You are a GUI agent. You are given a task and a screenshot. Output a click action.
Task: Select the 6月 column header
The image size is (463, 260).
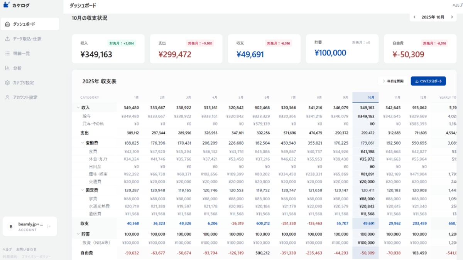pos(267,97)
